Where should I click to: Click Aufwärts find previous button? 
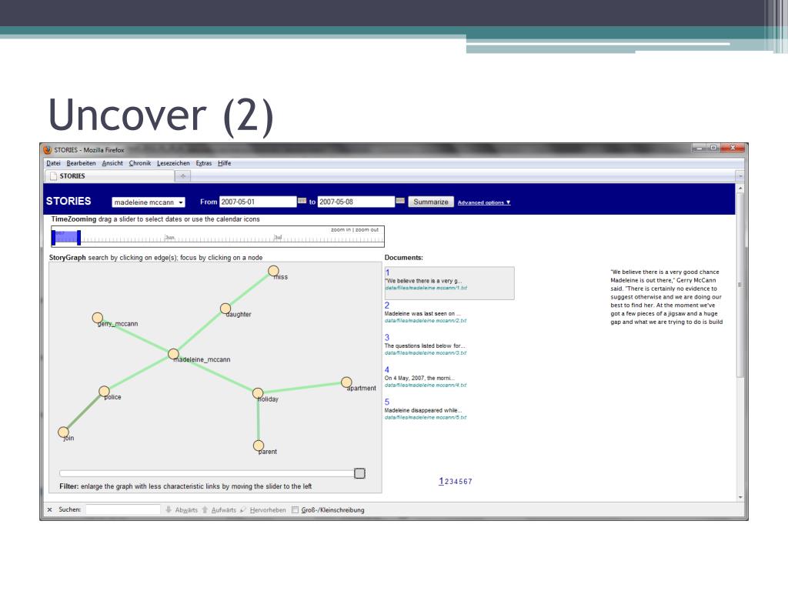(x=219, y=509)
